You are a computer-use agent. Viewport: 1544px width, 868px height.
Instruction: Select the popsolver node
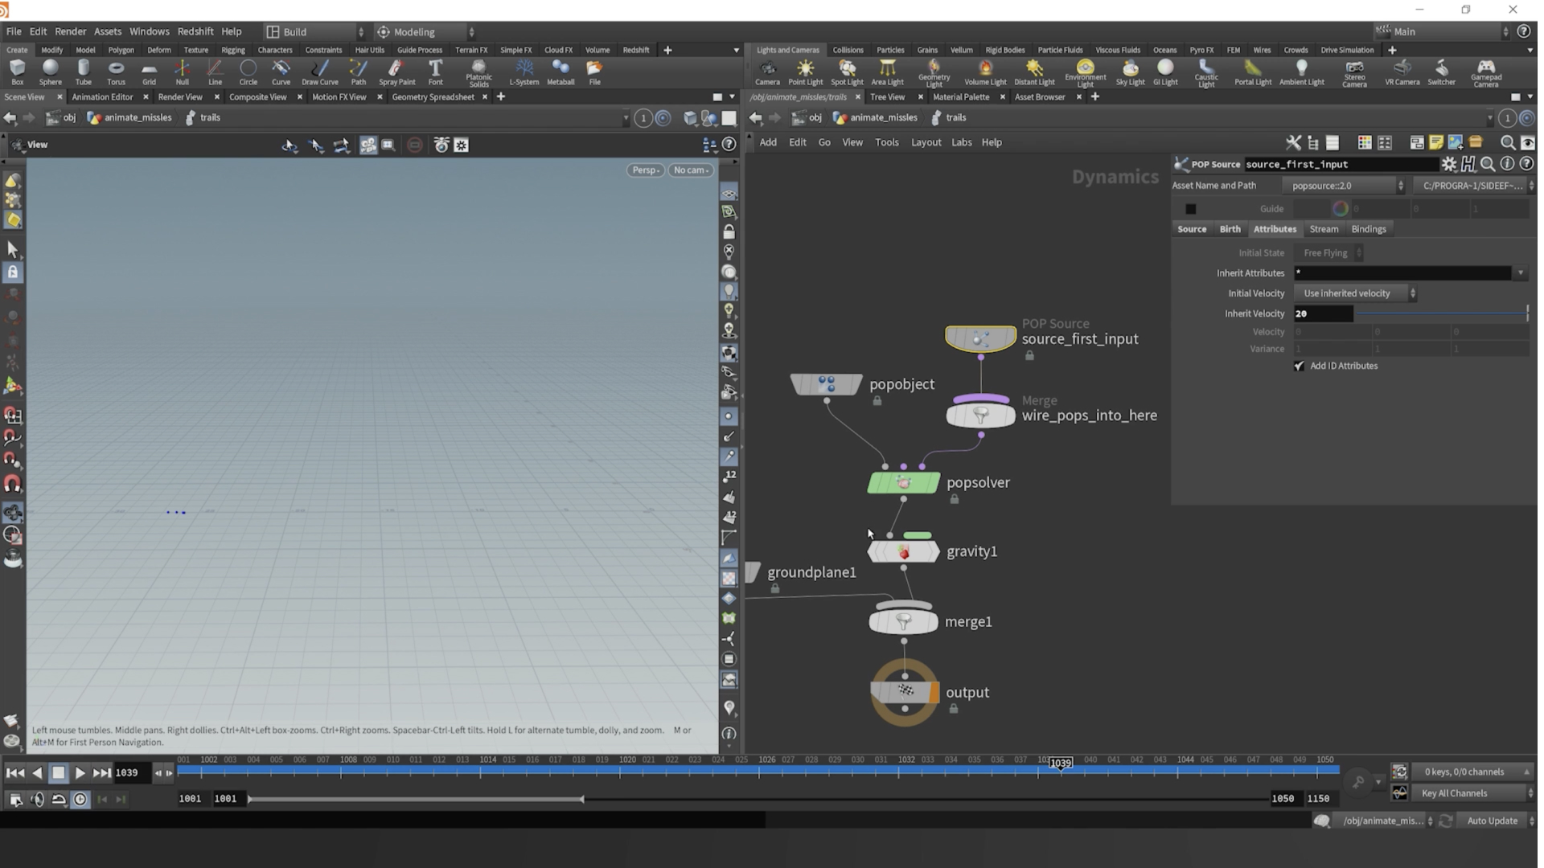pyautogui.click(x=903, y=482)
